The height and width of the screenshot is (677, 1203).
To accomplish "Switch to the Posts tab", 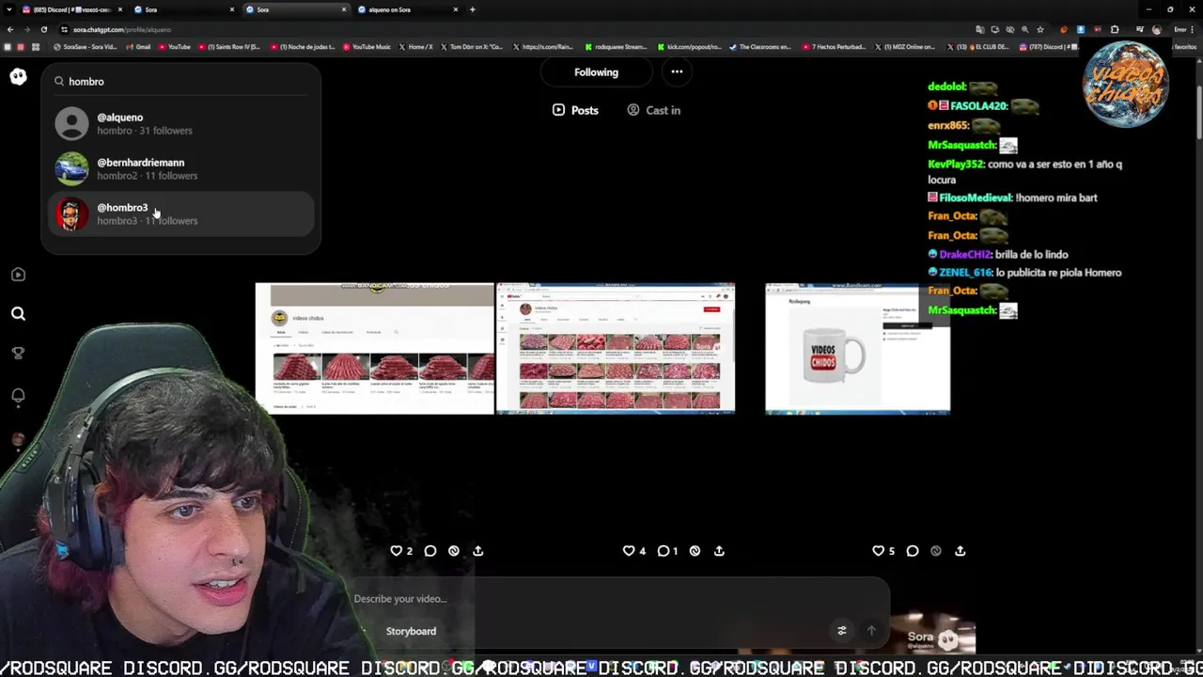I will (x=575, y=110).
